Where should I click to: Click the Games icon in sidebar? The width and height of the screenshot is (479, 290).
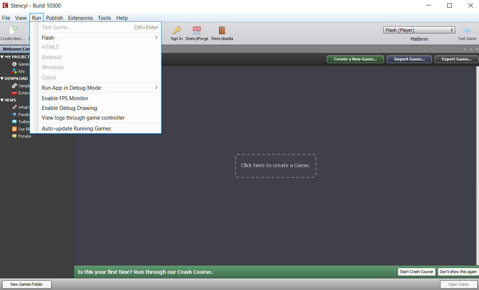point(14,64)
